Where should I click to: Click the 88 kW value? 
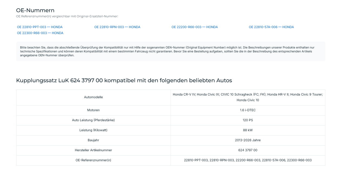[x=248, y=130]
